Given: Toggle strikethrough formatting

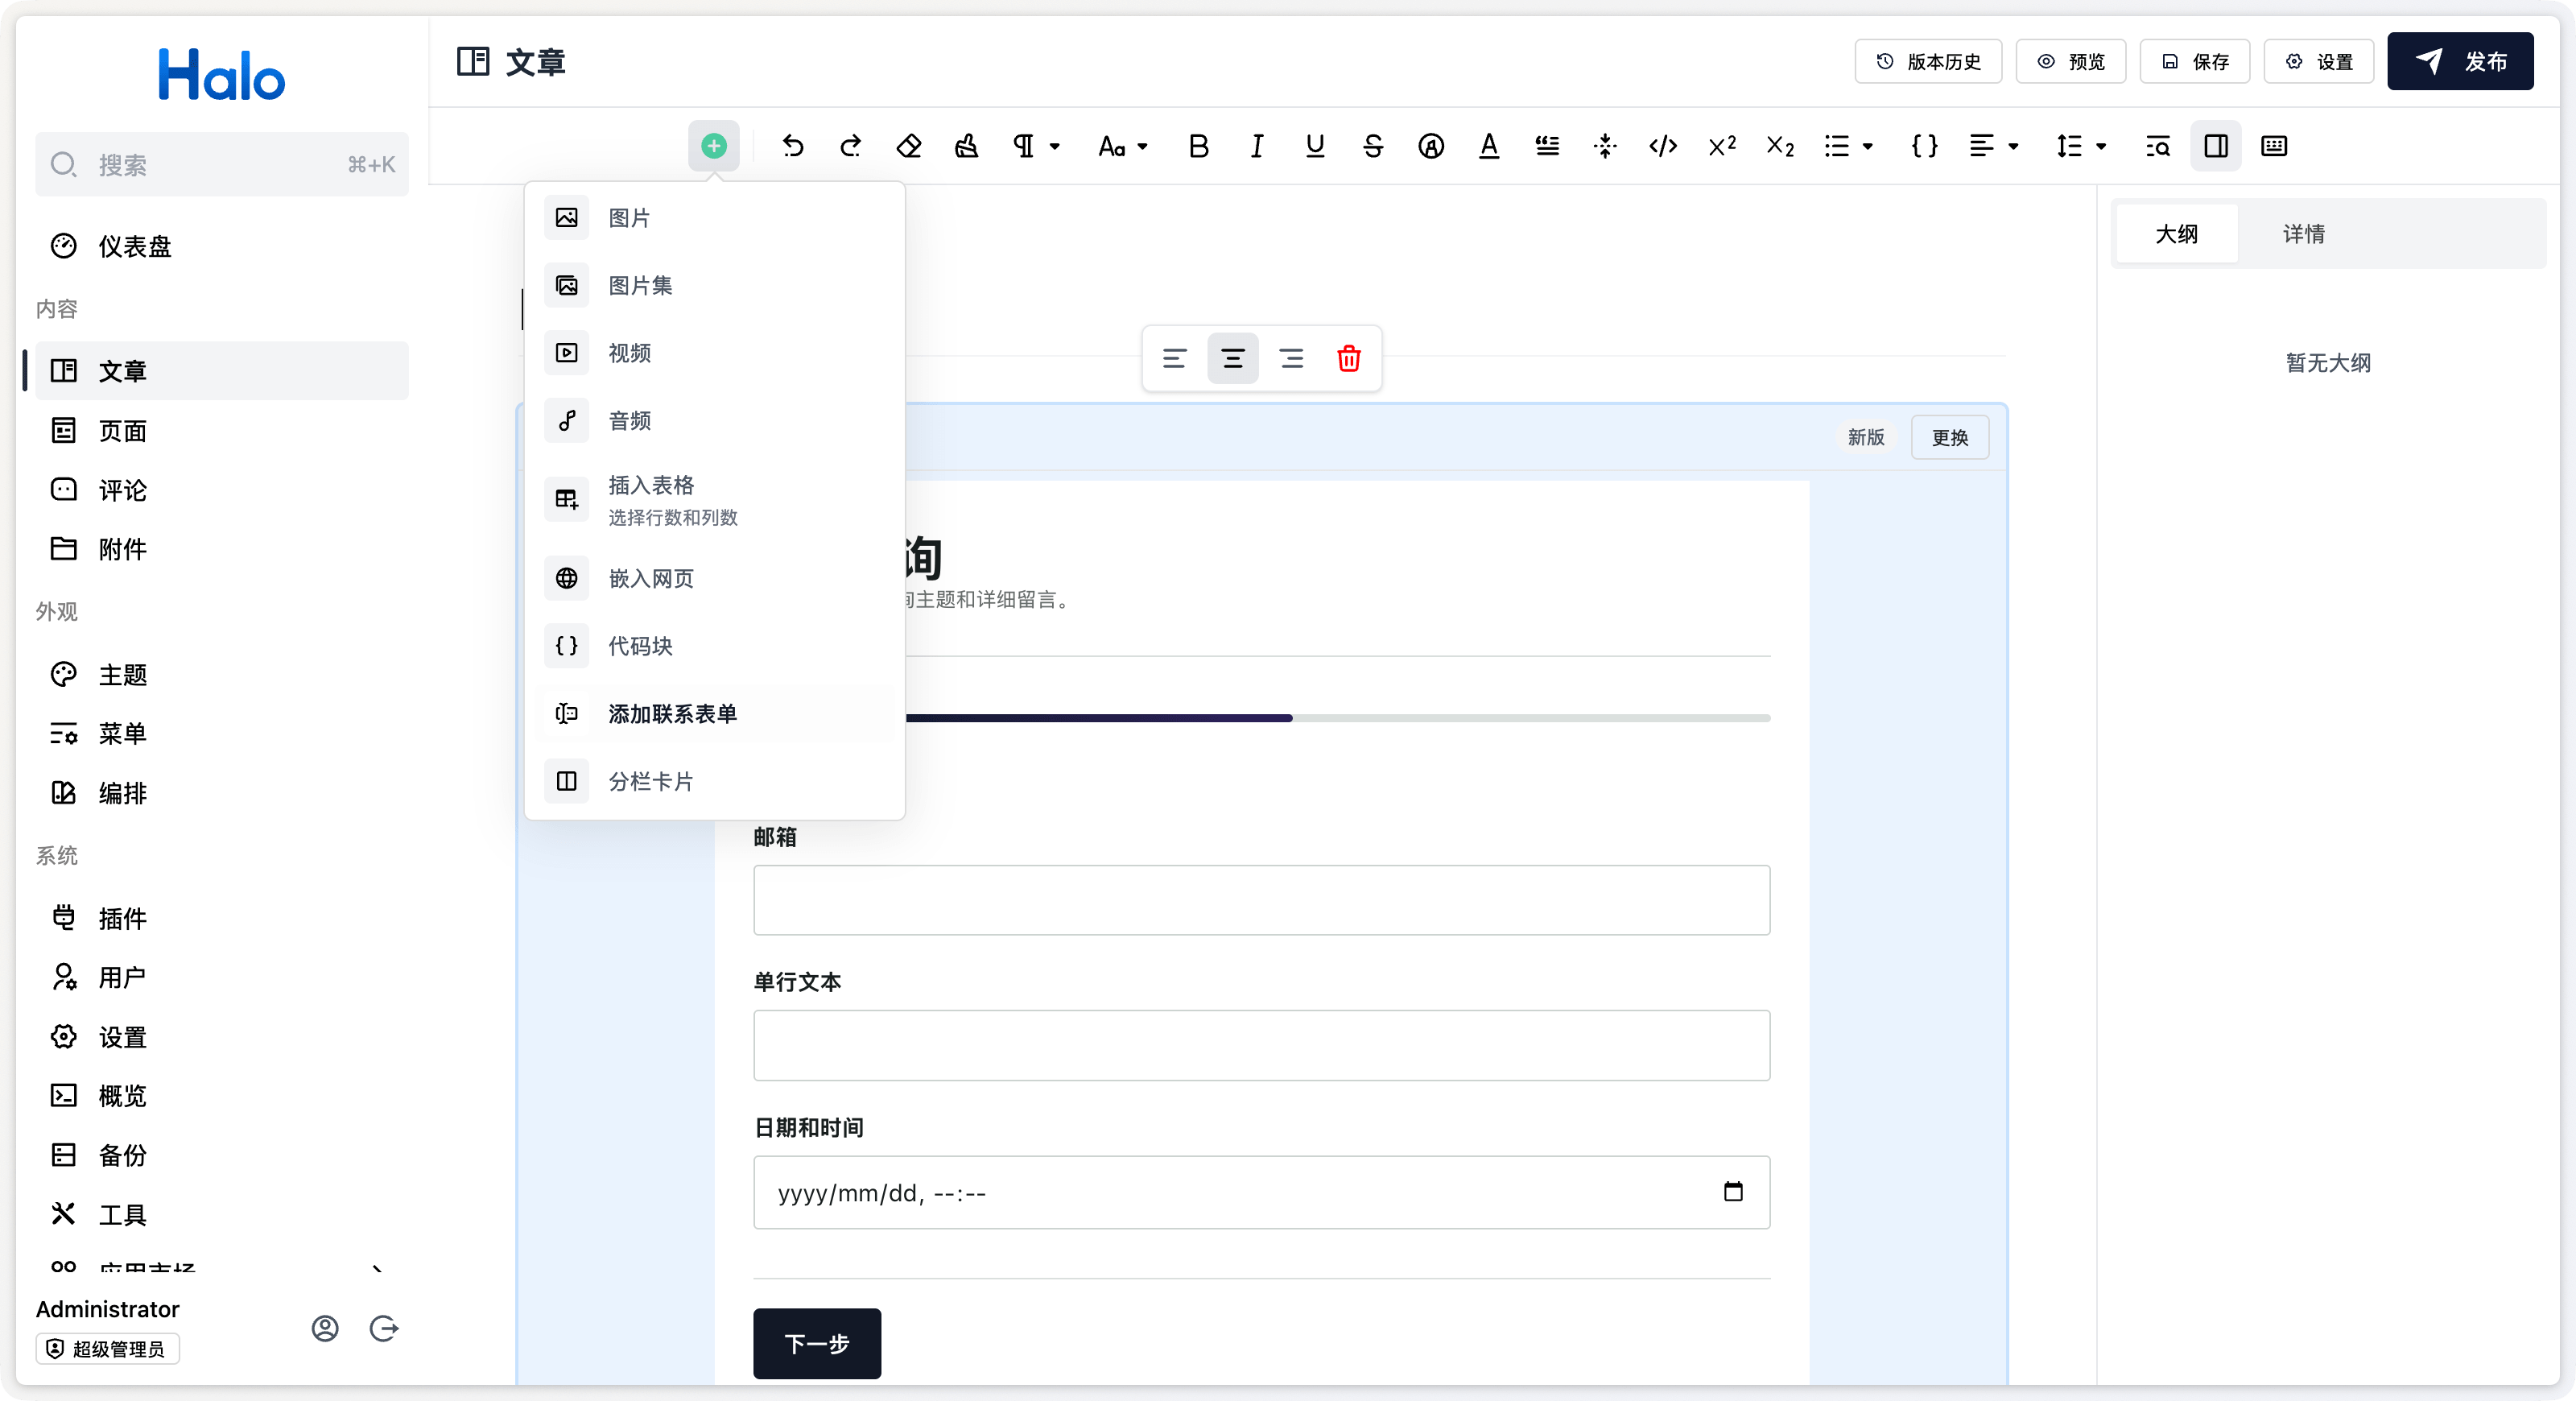Looking at the screenshot, I should 1372,146.
